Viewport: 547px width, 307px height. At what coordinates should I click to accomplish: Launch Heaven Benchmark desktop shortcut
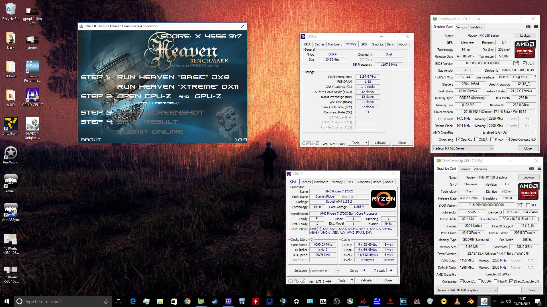(x=32, y=71)
